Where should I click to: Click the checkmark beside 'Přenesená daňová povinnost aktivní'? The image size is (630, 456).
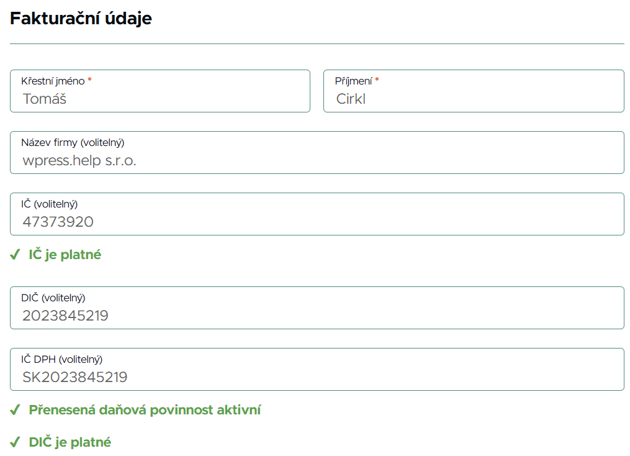coord(15,411)
